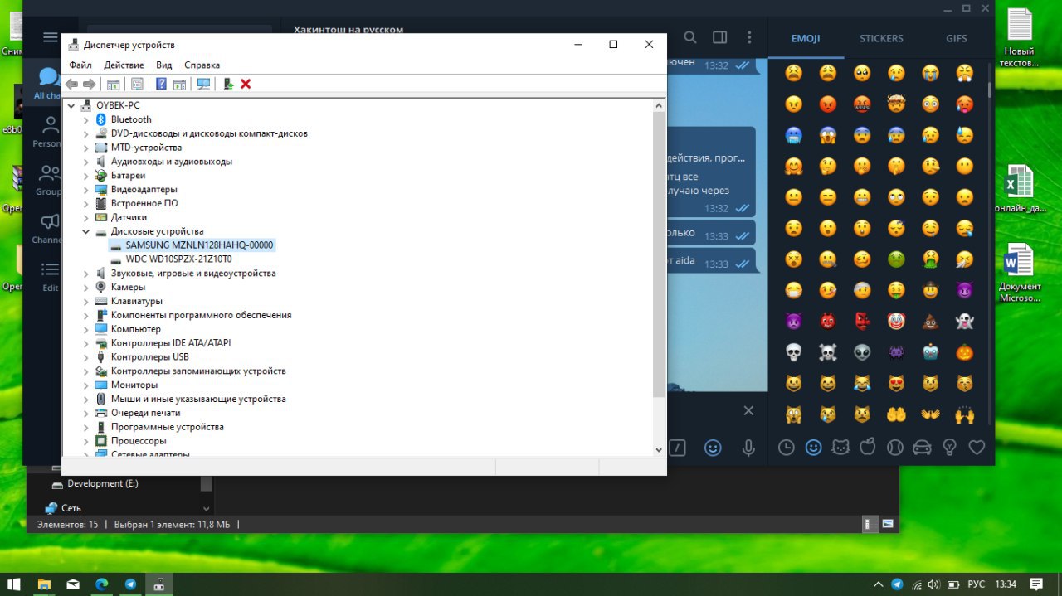The width and height of the screenshot is (1062, 596).
Task: Toggle action pane toolbar icon
Action: [179, 84]
